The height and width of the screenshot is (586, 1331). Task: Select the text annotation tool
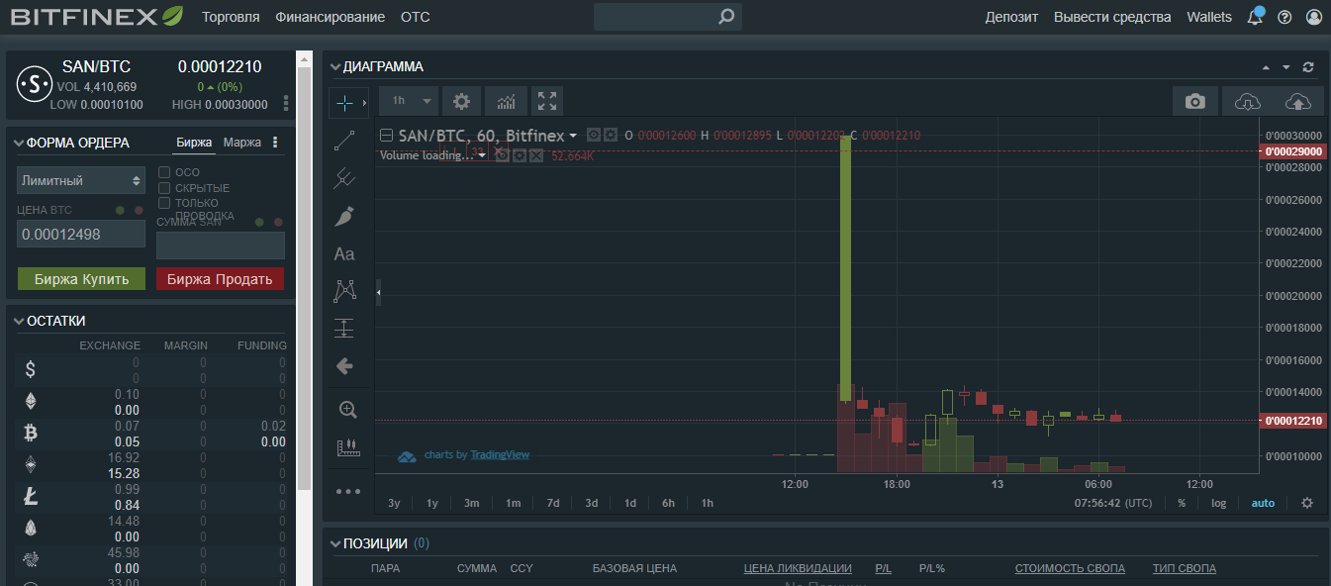(344, 254)
